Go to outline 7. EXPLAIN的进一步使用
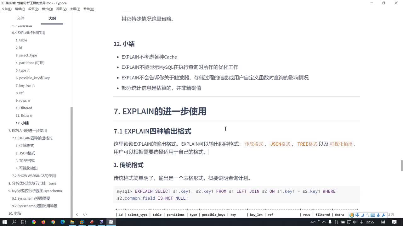The height and width of the screenshot is (226, 403). coord(28,131)
